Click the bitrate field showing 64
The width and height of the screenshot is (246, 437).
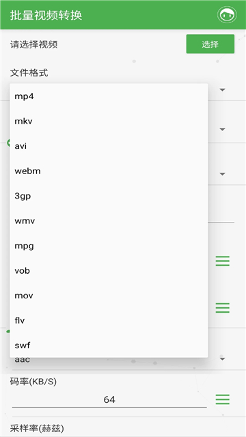tap(109, 400)
